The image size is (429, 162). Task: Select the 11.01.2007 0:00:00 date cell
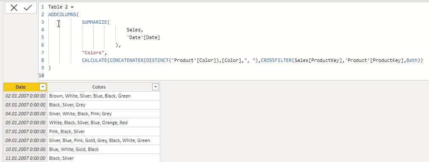point(25,158)
